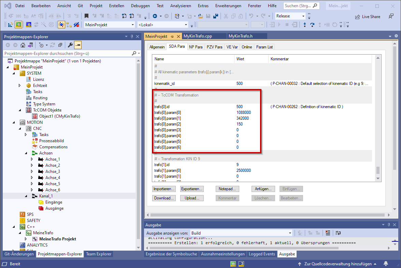Image resolution: width=401 pixels, height=268 pixels.
Task: Click the feedback person icon
Action: tap(391, 16)
